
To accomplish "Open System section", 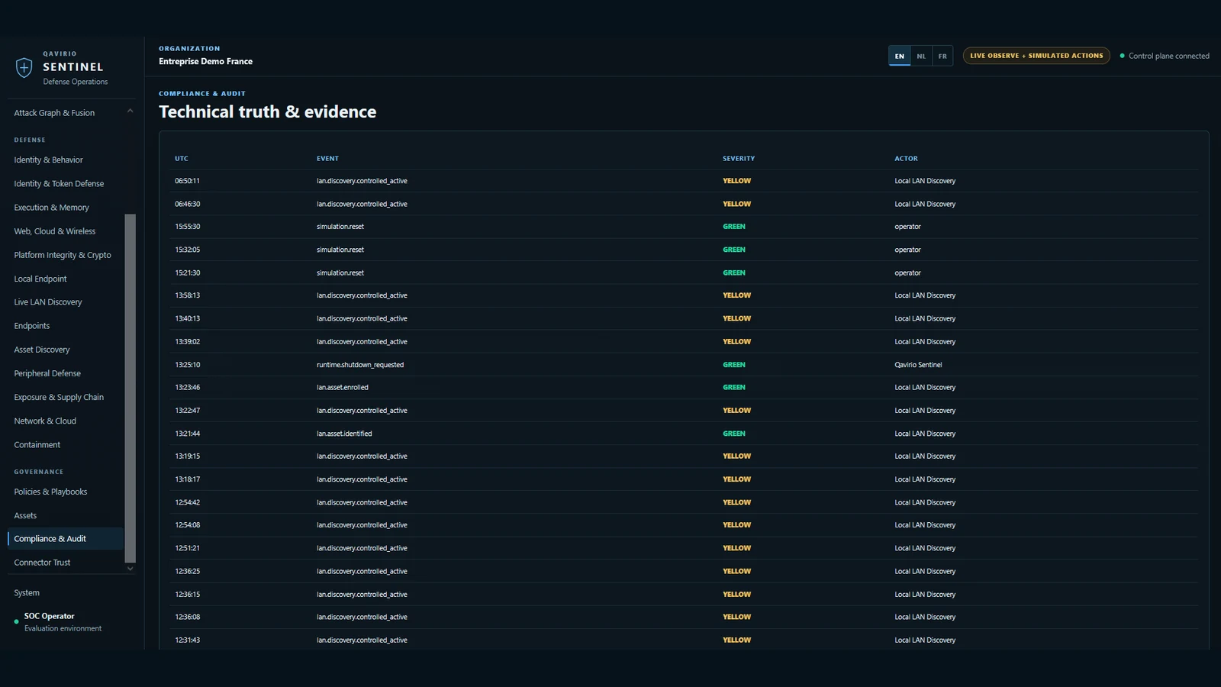I will pyautogui.click(x=27, y=593).
